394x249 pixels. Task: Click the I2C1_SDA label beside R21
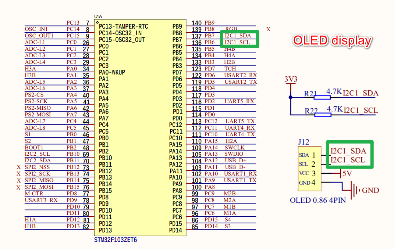pyautogui.click(x=361, y=93)
